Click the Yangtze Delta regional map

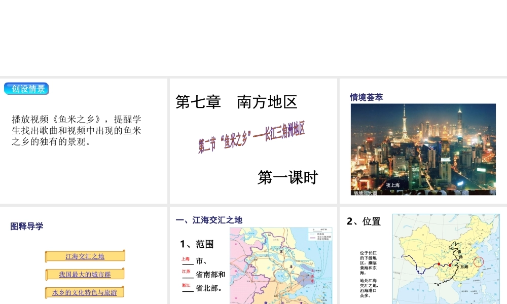(x=281, y=265)
